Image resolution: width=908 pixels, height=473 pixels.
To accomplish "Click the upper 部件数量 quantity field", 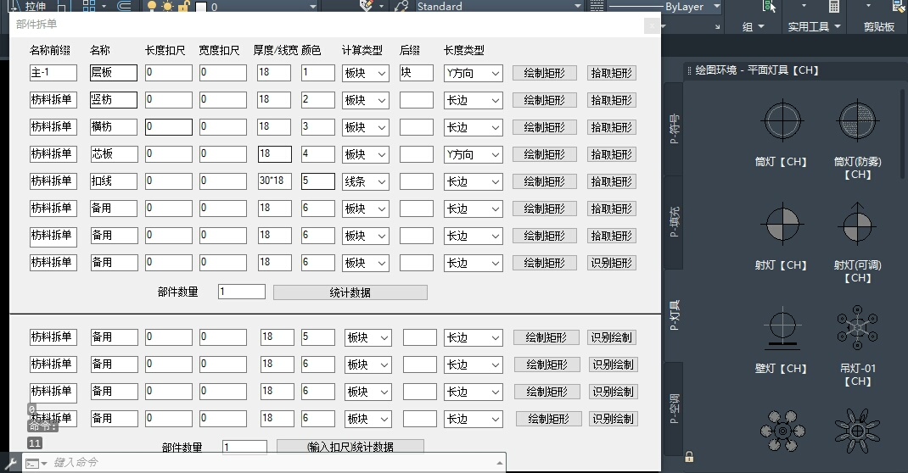I will pos(242,292).
